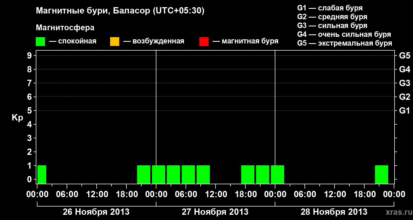
Task: Click the G1 label on the right axis
Action: coord(404,111)
